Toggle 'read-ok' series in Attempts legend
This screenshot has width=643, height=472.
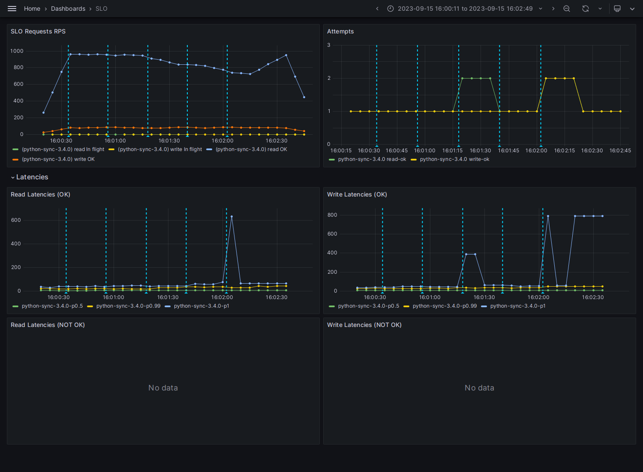coord(372,159)
